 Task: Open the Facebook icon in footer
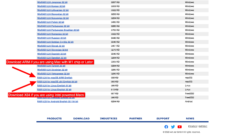[x=166, y=127]
